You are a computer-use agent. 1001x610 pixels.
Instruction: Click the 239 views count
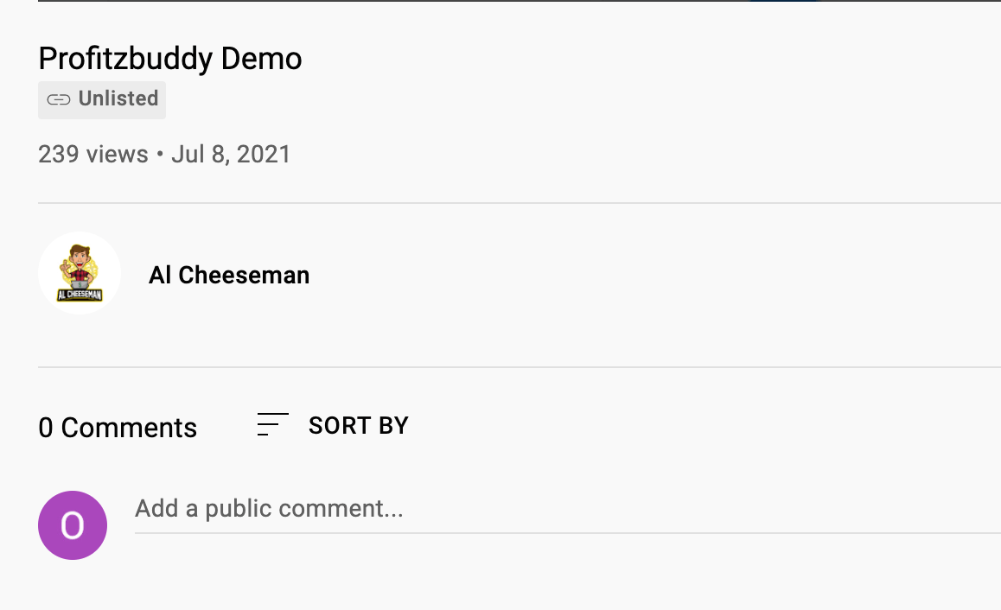93,155
